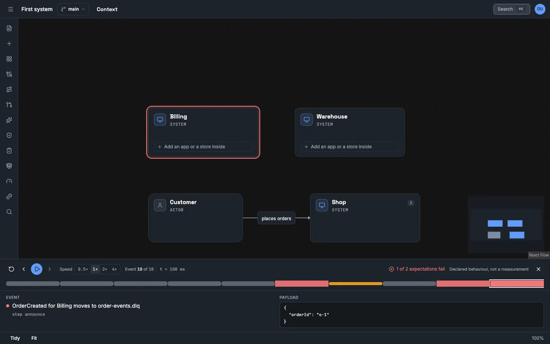
Task: Set playback speed to 0.5×
Action: (83, 269)
